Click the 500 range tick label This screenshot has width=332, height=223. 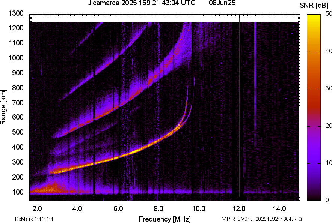18,132
